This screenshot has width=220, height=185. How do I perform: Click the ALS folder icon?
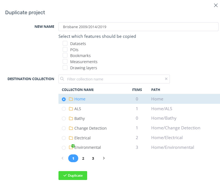coord(71,108)
